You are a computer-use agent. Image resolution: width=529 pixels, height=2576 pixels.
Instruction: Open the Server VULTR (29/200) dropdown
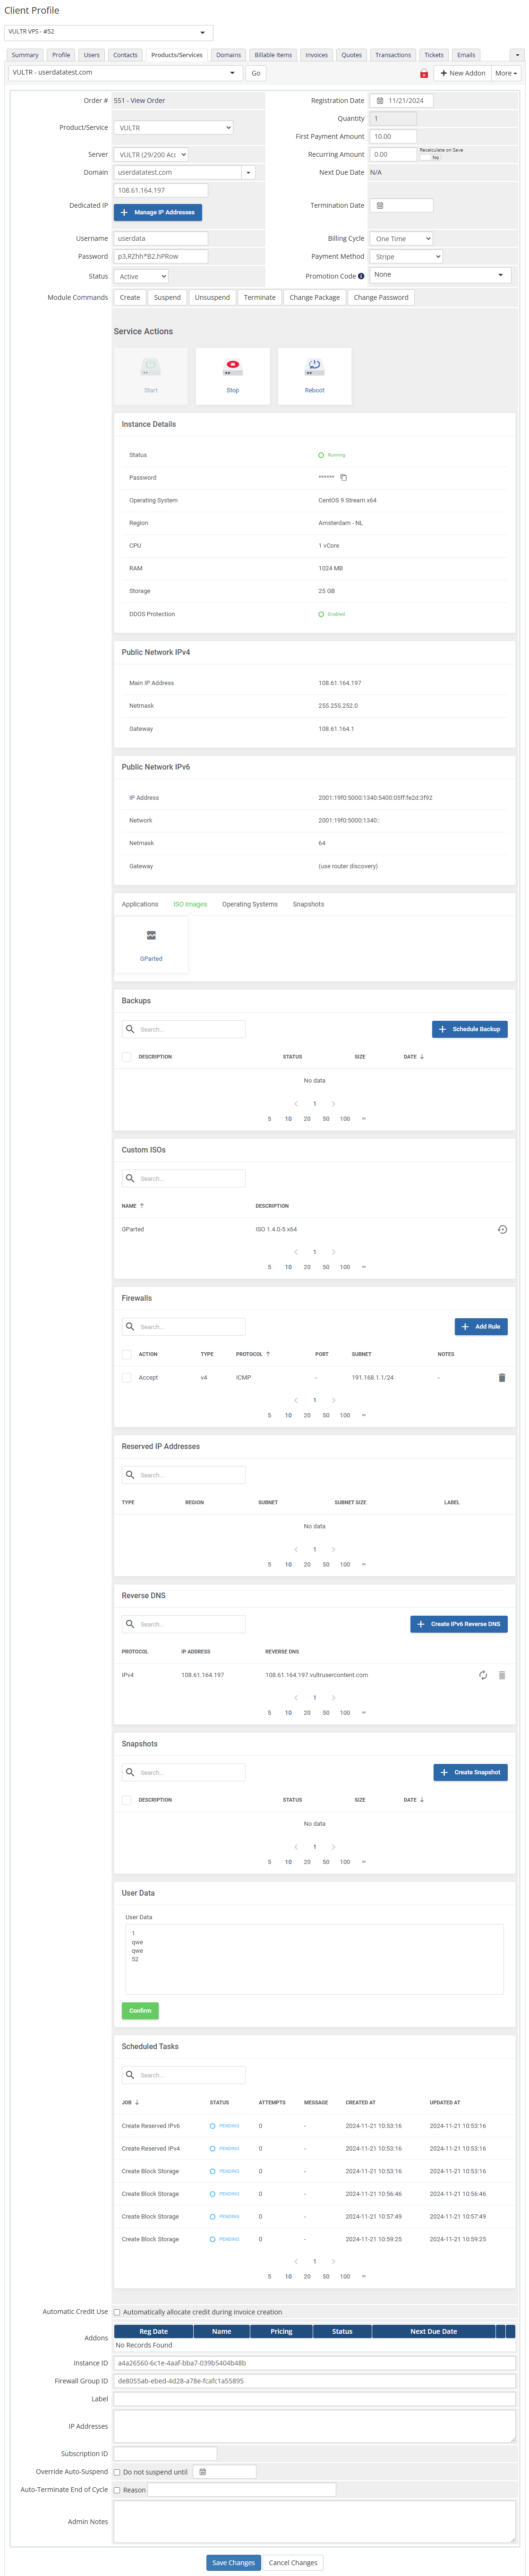click(151, 155)
